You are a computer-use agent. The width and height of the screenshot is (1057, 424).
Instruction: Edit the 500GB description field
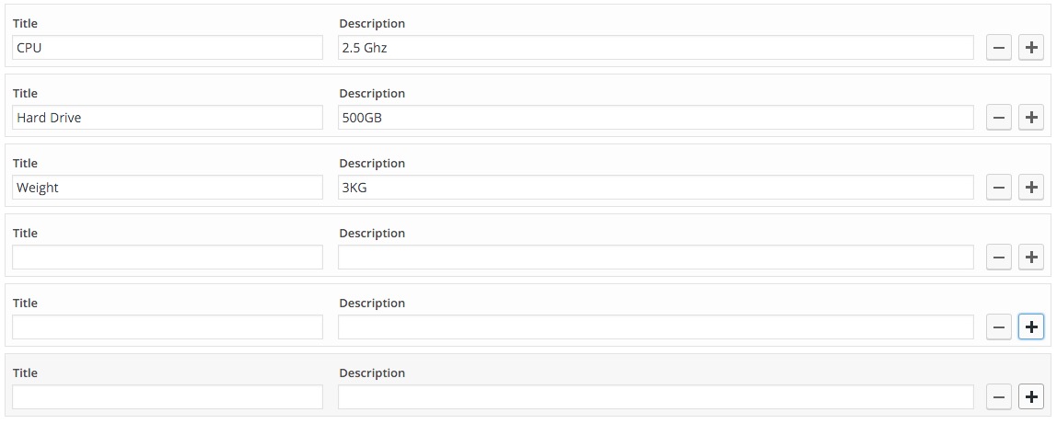click(656, 118)
